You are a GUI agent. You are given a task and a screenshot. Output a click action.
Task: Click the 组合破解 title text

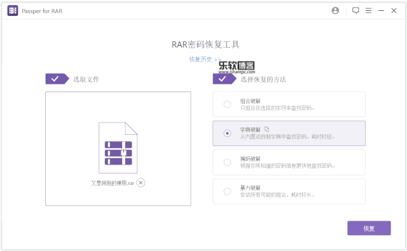point(250,101)
